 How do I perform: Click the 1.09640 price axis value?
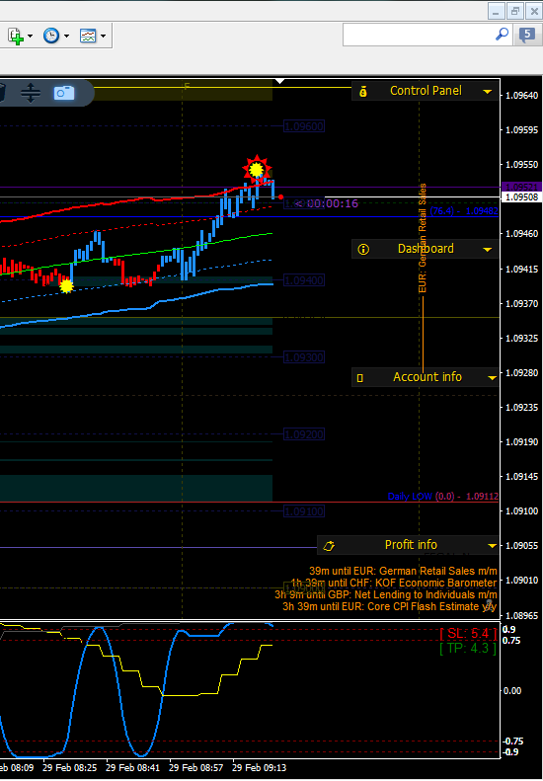(x=521, y=96)
